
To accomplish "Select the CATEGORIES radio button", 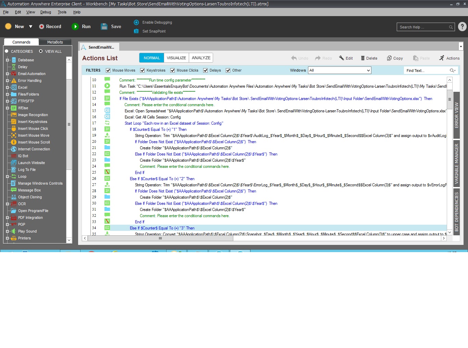I will click(x=7, y=51).
